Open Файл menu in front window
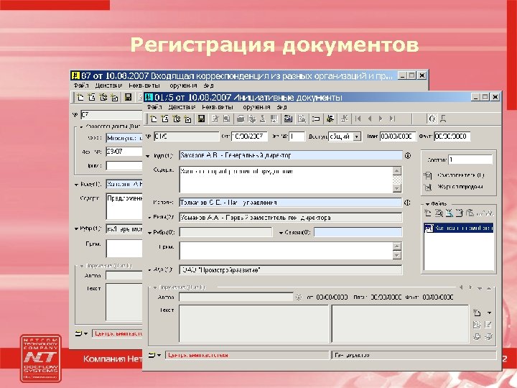Image resolution: width=517 pixels, height=388 pixels. click(154, 107)
